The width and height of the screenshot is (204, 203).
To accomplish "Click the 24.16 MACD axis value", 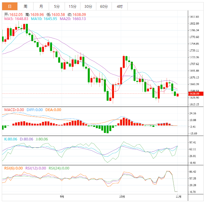I will [x=193, y=113].
